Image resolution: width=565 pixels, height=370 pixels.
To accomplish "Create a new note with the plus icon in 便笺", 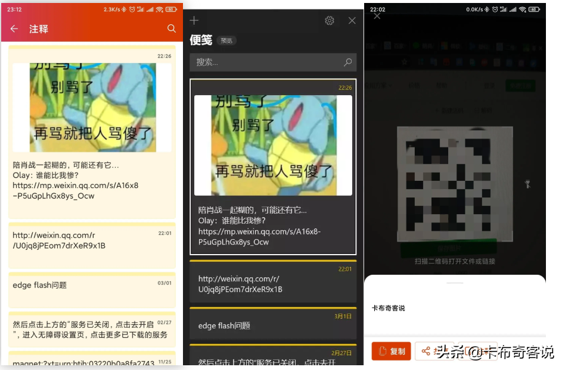I will point(194,20).
